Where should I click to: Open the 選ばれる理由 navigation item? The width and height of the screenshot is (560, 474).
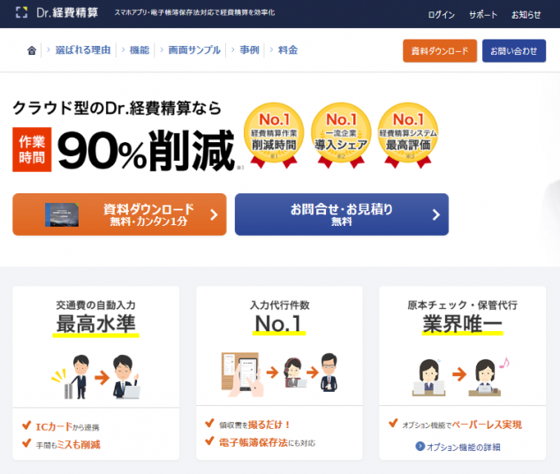[83, 50]
